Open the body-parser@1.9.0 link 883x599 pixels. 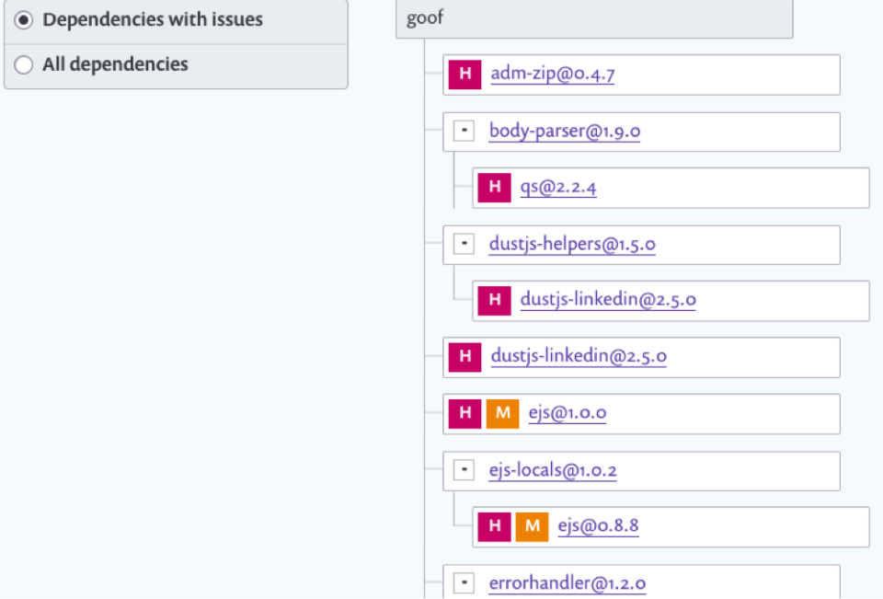[564, 132]
